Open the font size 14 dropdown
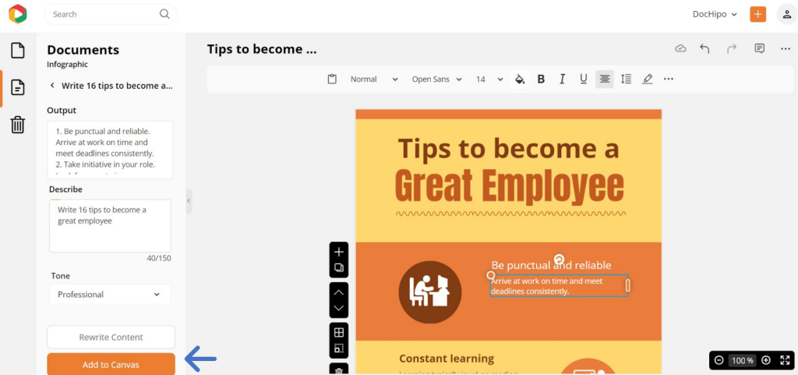This screenshot has height=375, width=798. point(489,79)
